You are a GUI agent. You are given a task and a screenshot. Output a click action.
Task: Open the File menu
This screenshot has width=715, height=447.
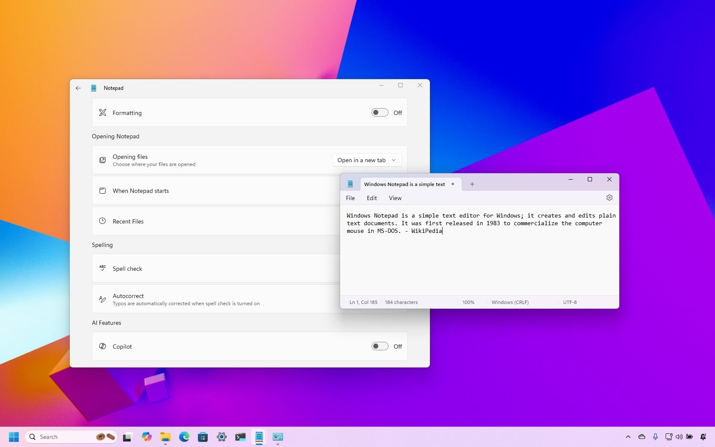click(x=350, y=198)
